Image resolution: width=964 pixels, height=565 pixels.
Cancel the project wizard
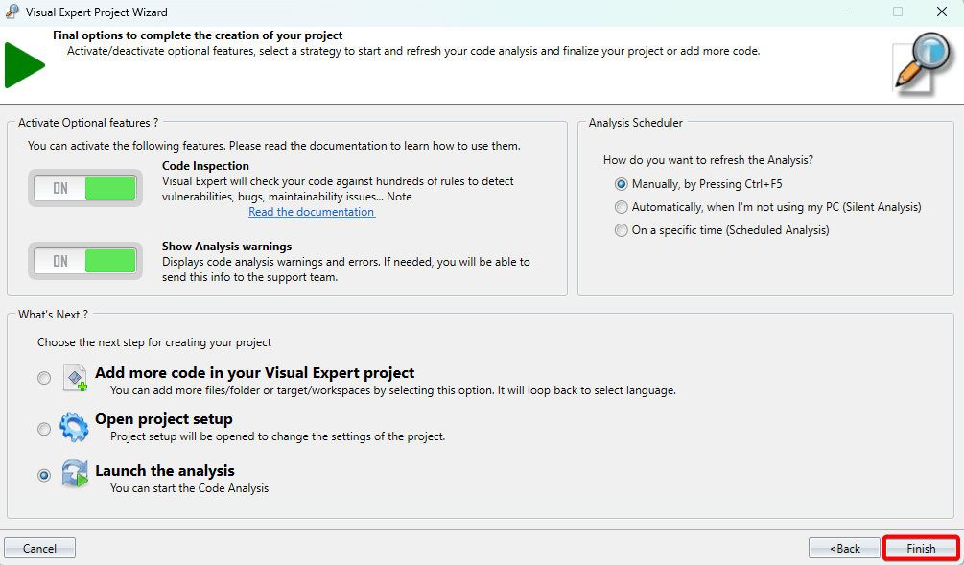(39, 549)
